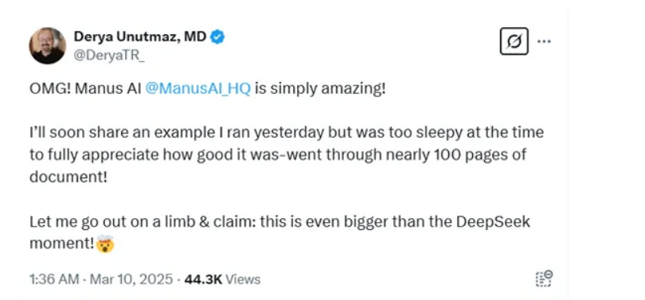Open the three-dot more options menu
The height and width of the screenshot is (300, 645).
click(x=544, y=41)
